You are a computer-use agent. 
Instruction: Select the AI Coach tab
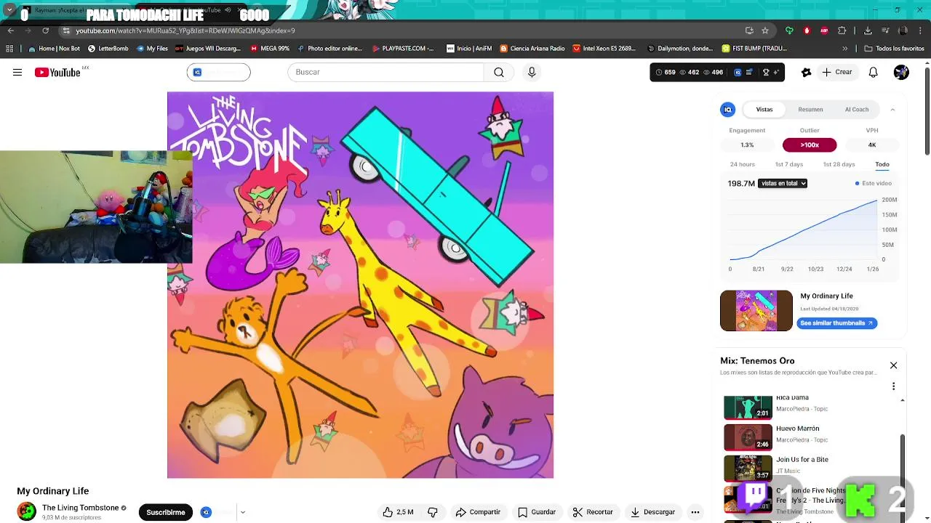pos(857,110)
